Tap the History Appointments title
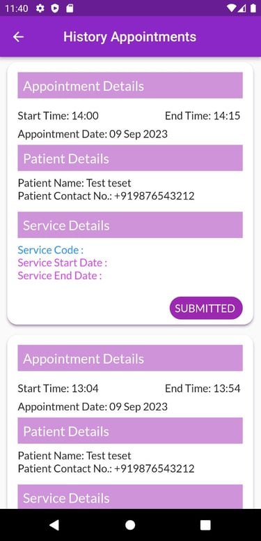 [x=129, y=37]
